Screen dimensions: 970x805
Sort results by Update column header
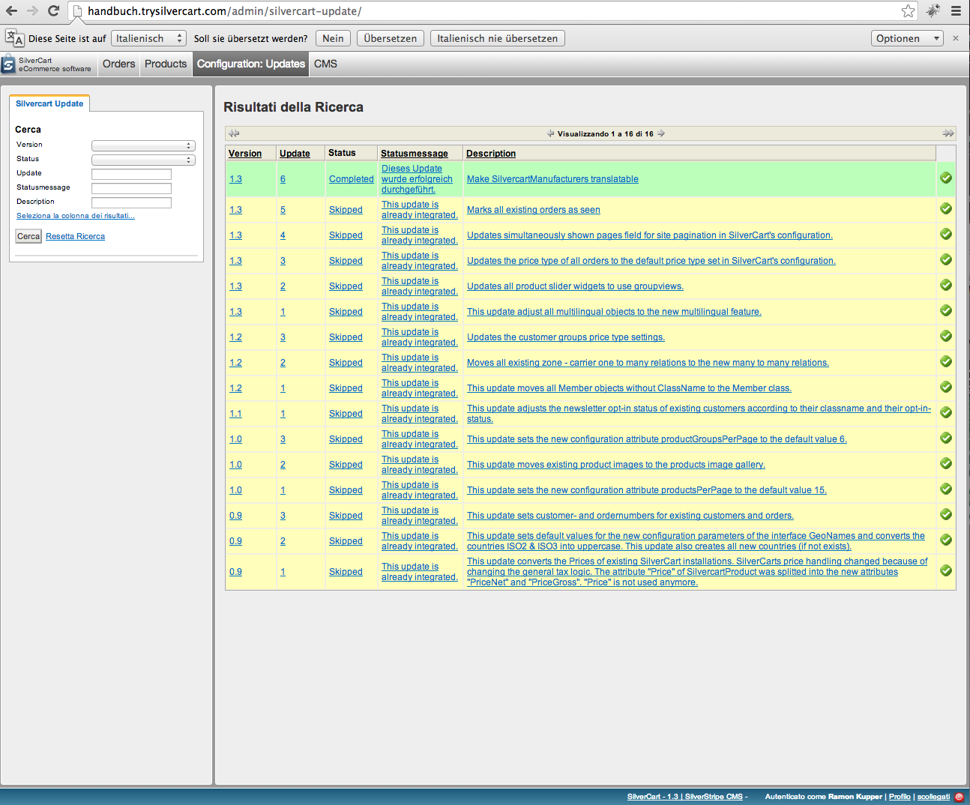[x=295, y=154]
